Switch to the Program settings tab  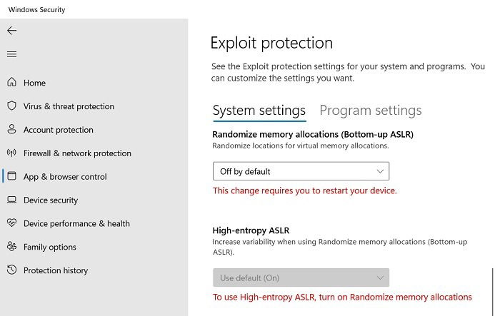click(371, 111)
